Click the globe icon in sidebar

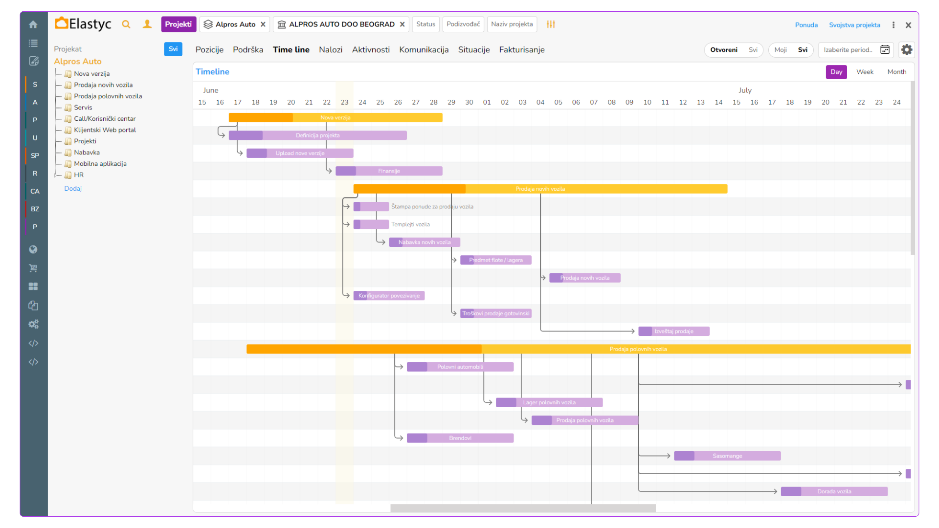tap(33, 249)
